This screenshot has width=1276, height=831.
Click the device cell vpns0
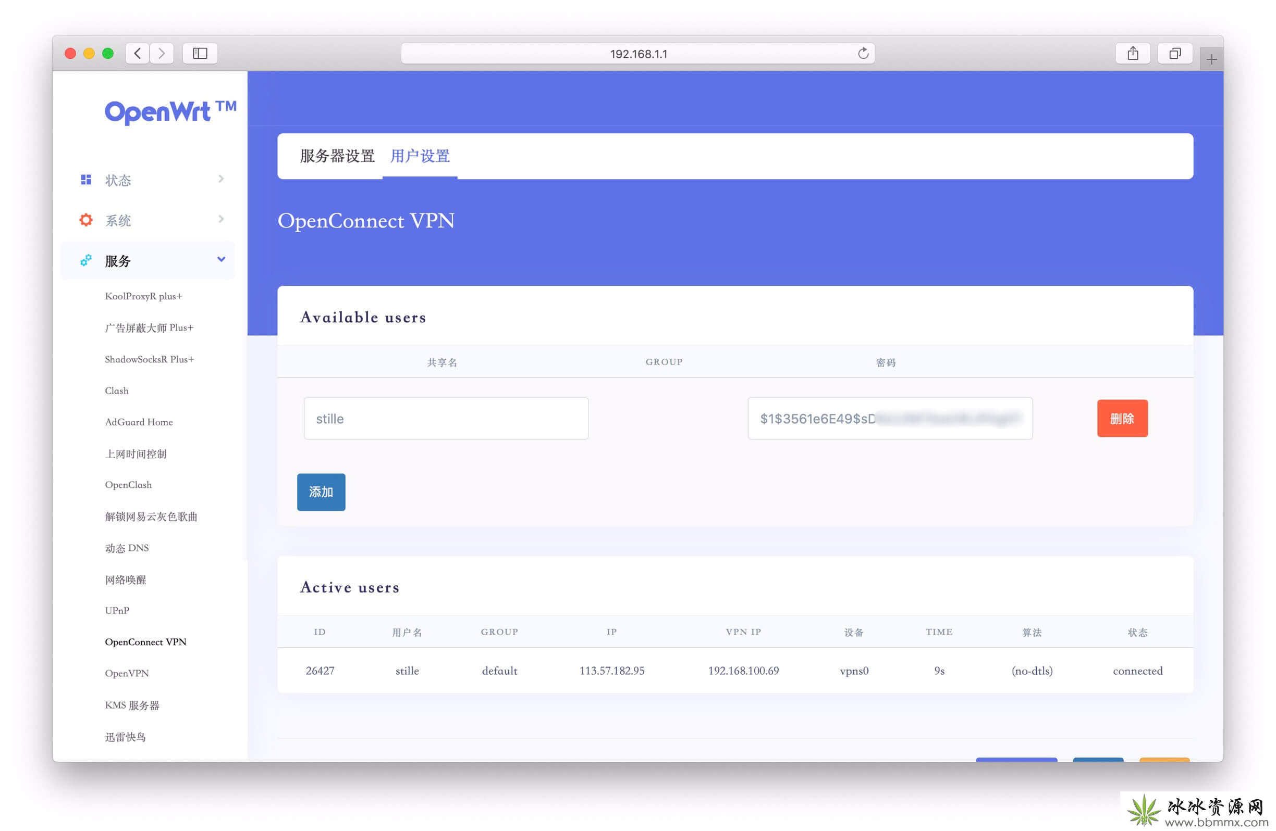click(854, 671)
